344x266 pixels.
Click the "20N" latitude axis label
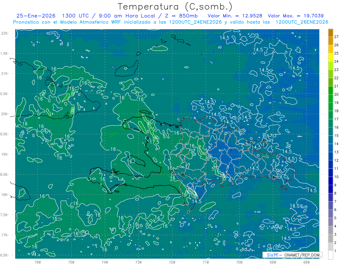(4, 114)
